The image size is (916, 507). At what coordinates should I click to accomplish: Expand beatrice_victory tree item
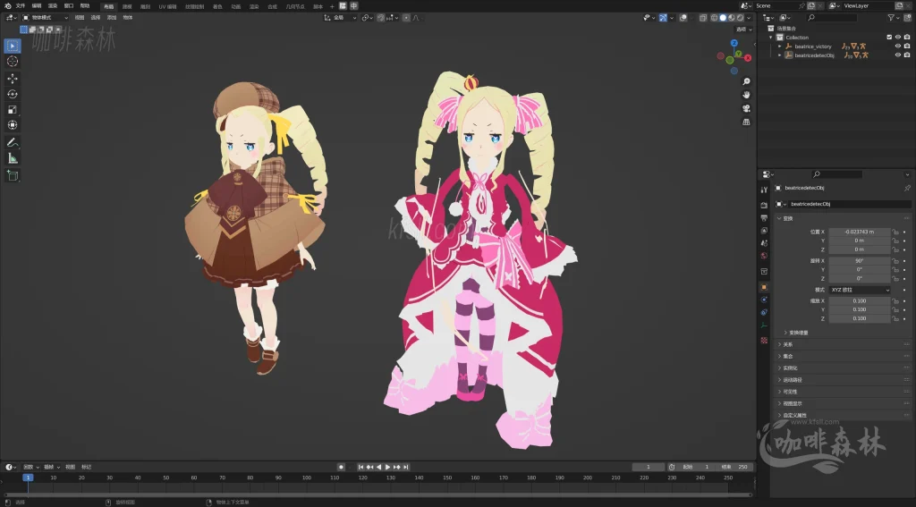780,46
